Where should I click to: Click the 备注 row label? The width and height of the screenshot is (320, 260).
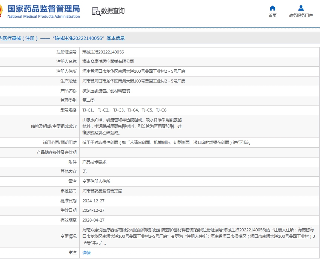tap(72, 181)
